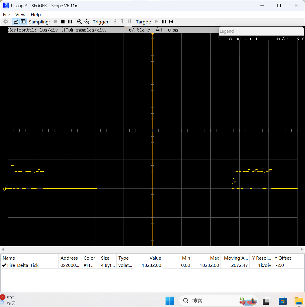Halt the target with pause button
This screenshot has width=305, height=307.
[x=164, y=22]
